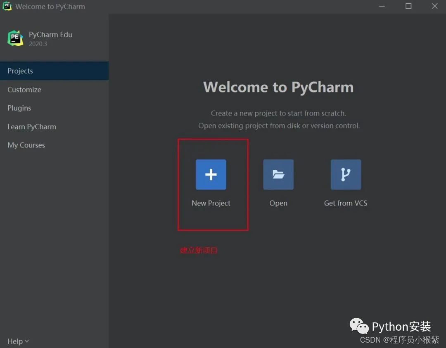446x348 pixels.
Task: Click the PyCharm Edu 2020.3 product name
Action: pyautogui.click(x=50, y=39)
